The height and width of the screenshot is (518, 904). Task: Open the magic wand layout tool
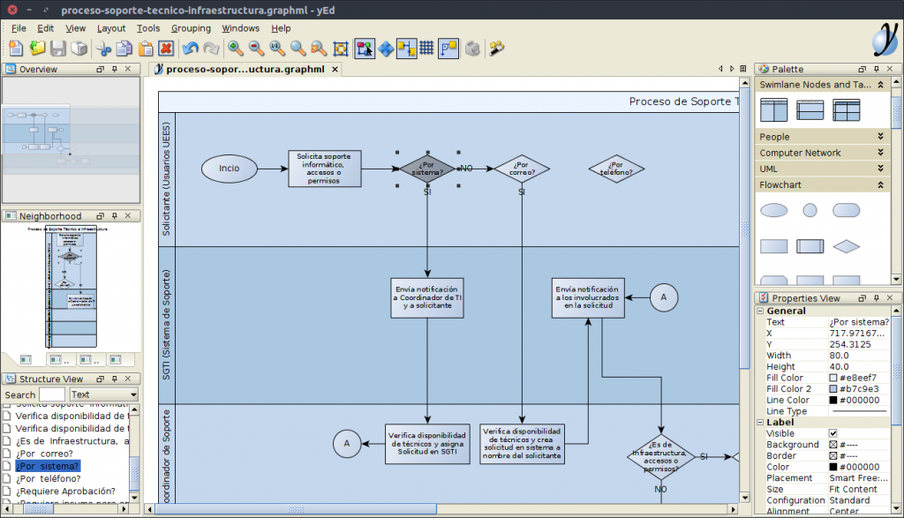(497, 49)
